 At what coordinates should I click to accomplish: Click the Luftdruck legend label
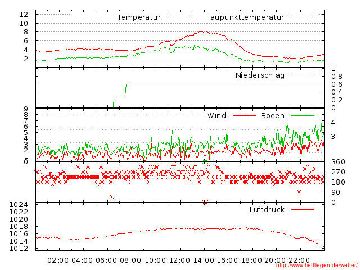pyautogui.click(x=267, y=209)
